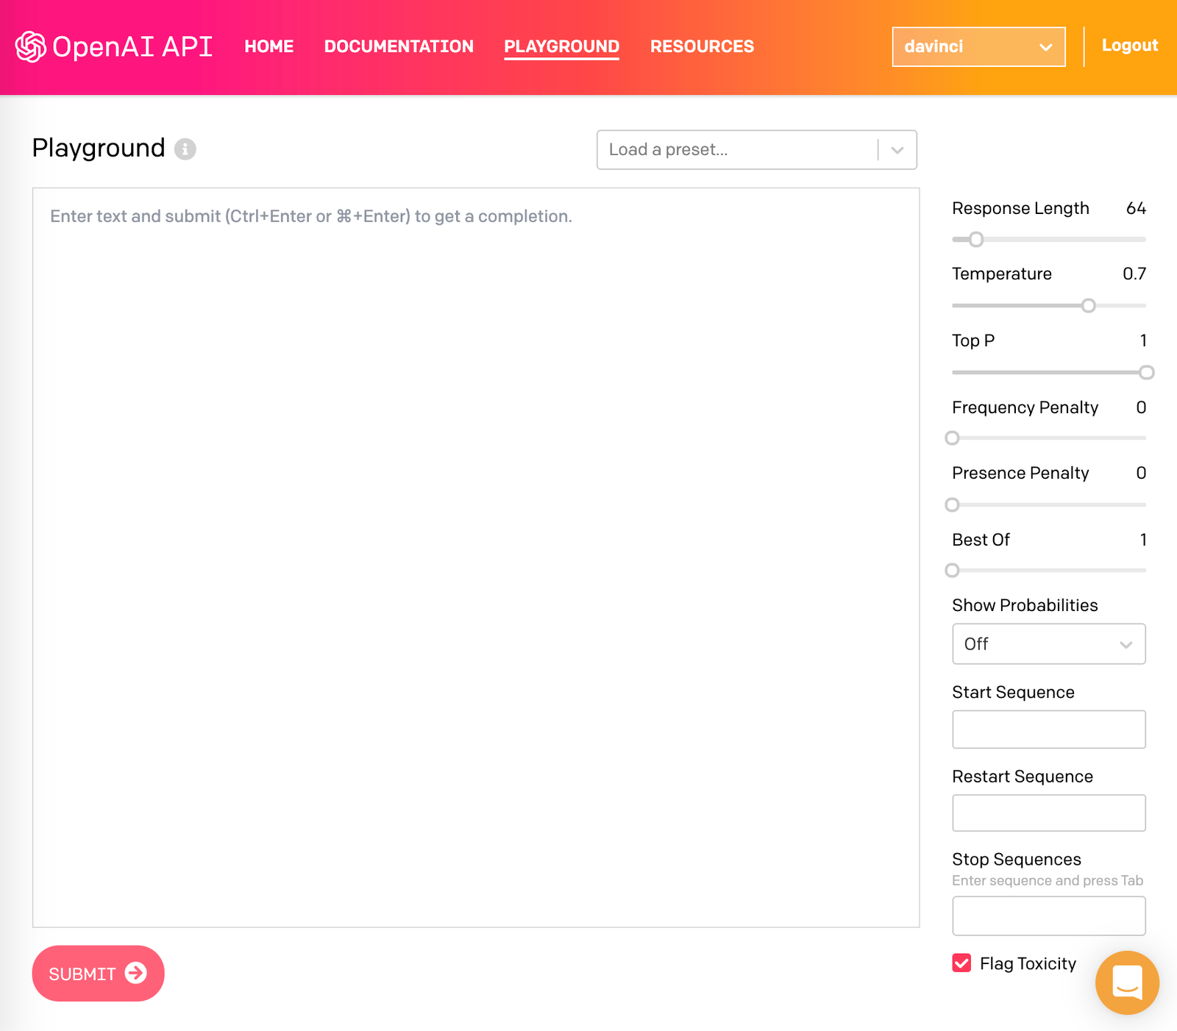Click the Playground info icon

[185, 149]
